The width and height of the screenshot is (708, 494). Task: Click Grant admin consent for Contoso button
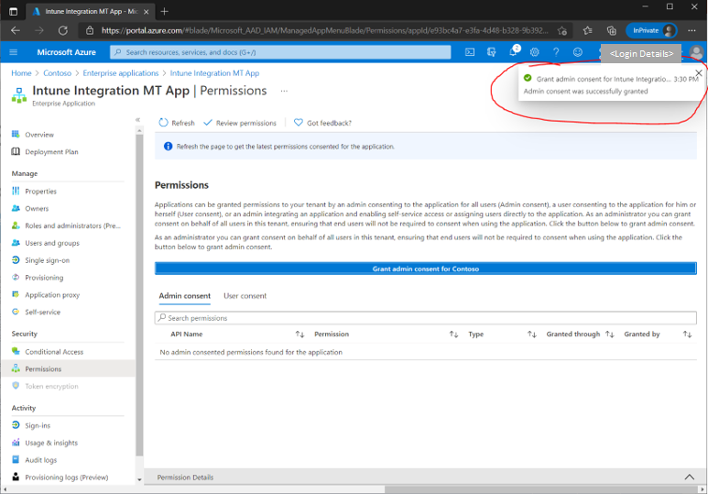click(x=425, y=269)
